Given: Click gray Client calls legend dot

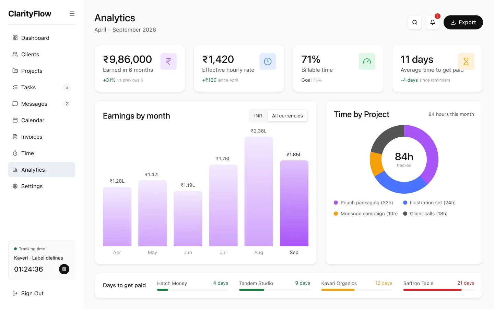Looking at the screenshot, I should (405, 214).
